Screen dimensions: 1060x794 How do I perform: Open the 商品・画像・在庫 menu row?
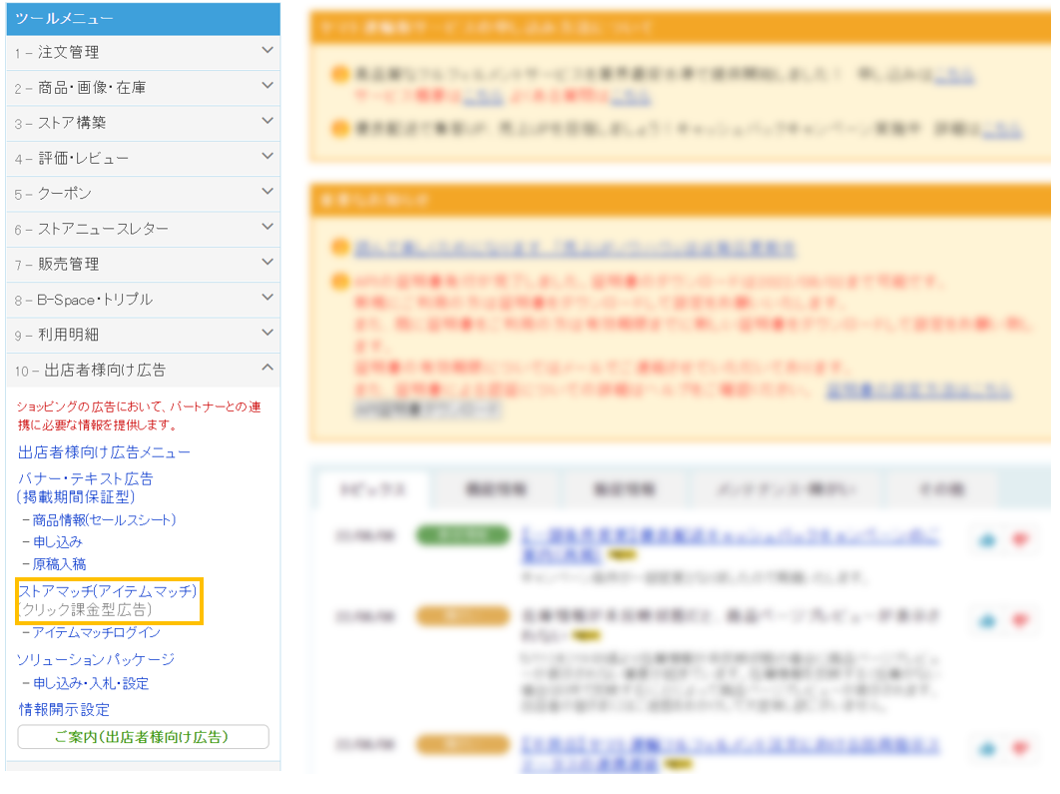[x=144, y=87]
